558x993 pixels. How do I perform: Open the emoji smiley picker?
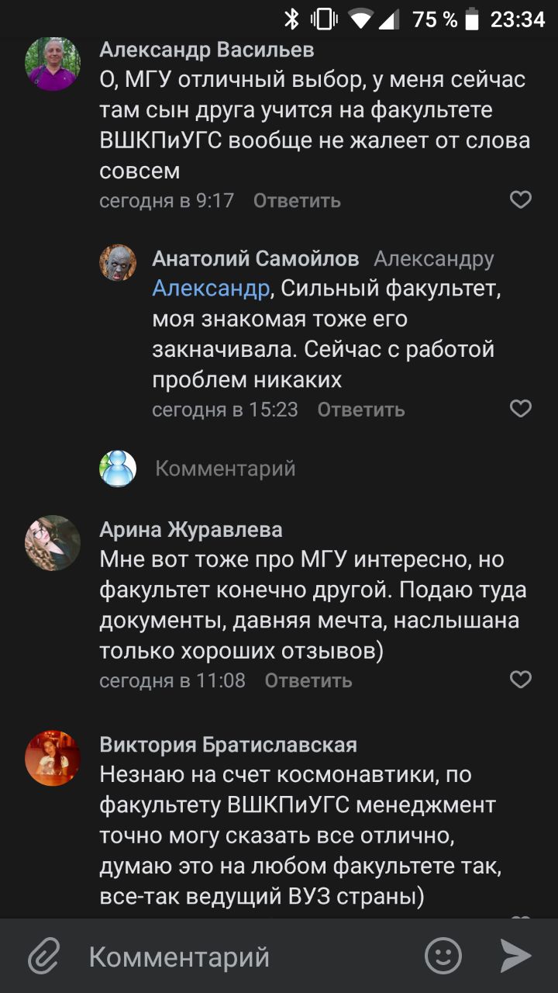pos(443,956)
